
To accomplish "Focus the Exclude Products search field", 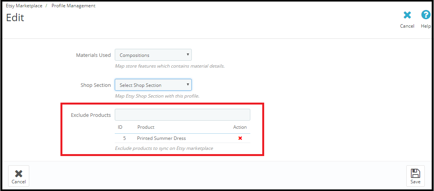I will point(182,115).
